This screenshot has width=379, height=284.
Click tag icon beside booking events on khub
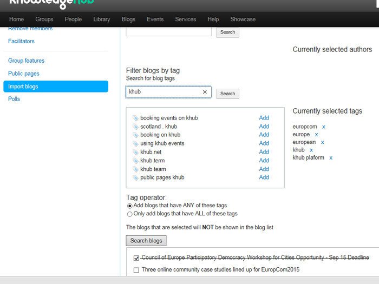[135, 118]
